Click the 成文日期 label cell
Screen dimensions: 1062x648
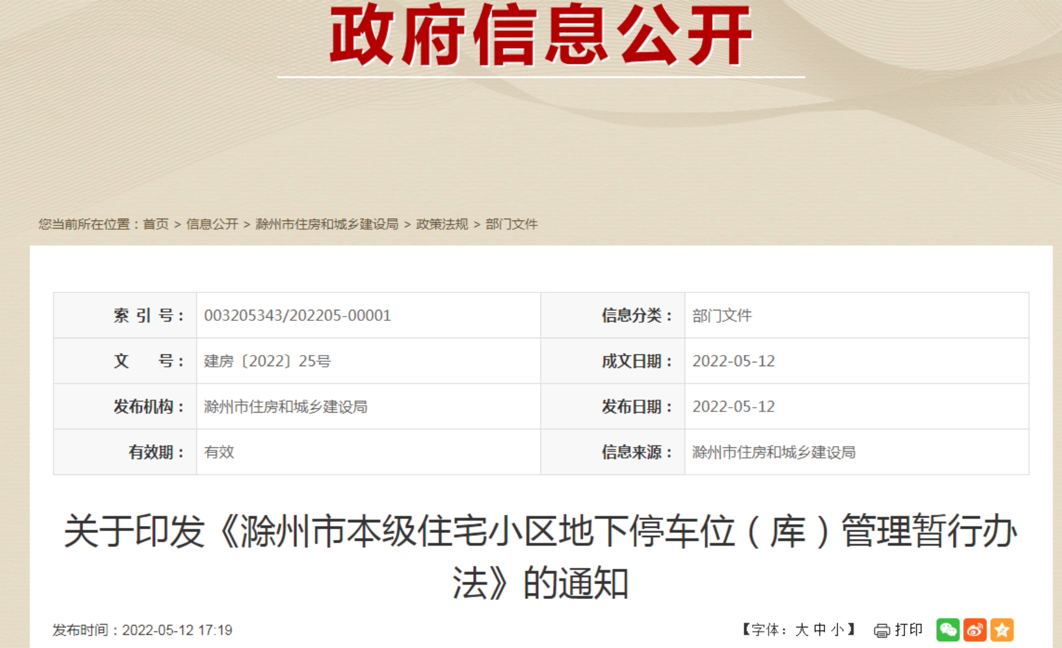pyautogui.click(x=613, y=361)
